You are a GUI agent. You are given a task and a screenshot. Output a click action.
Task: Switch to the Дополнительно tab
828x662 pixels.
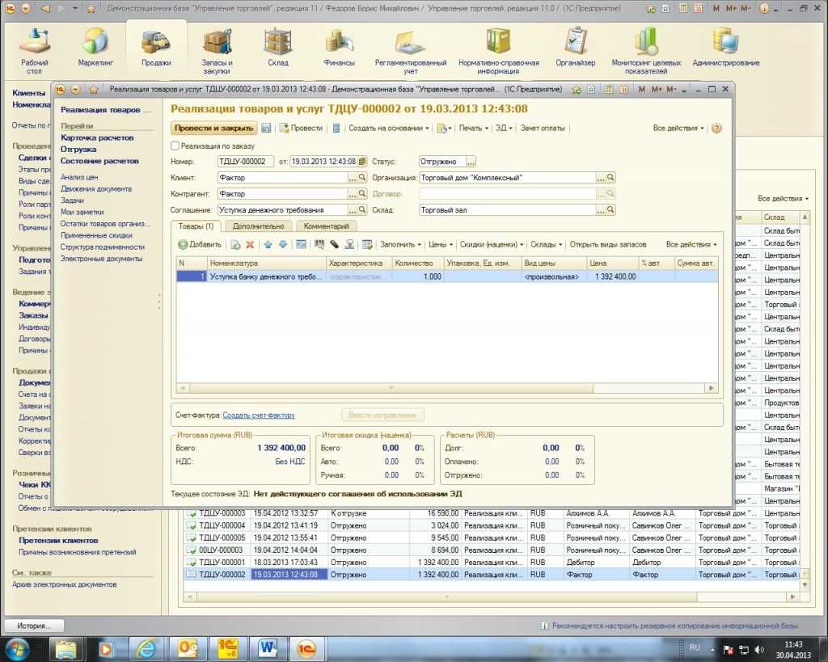(x=258, y=226)
